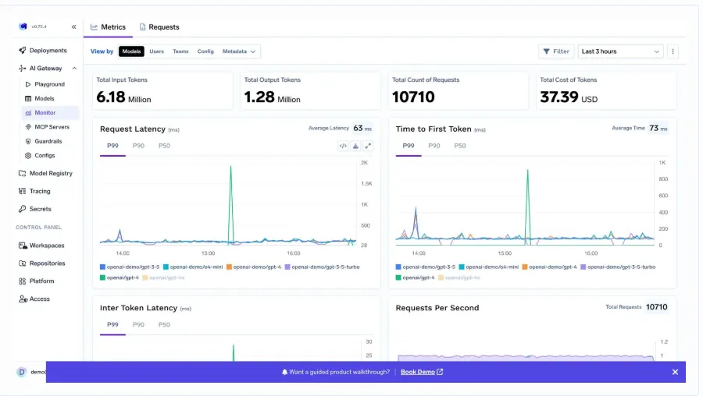View metrics by Teams

(180, 51)
